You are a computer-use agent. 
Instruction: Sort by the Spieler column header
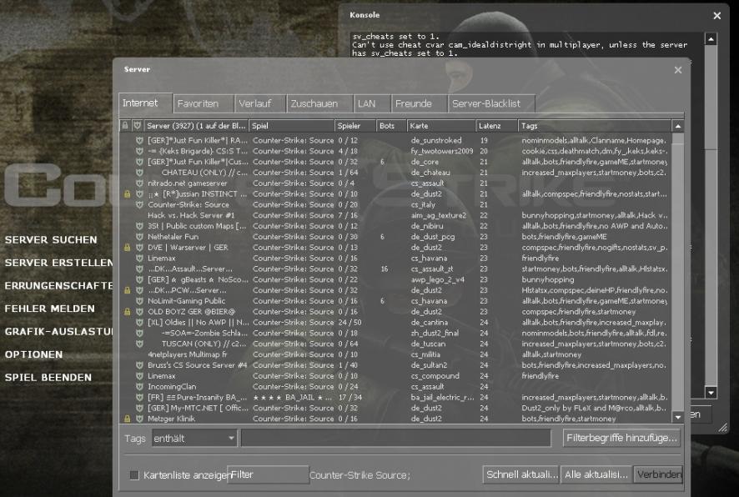click(355, 126)
